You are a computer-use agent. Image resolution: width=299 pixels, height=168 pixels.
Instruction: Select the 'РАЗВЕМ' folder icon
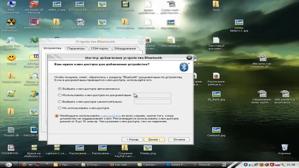(x=57, y=24)
